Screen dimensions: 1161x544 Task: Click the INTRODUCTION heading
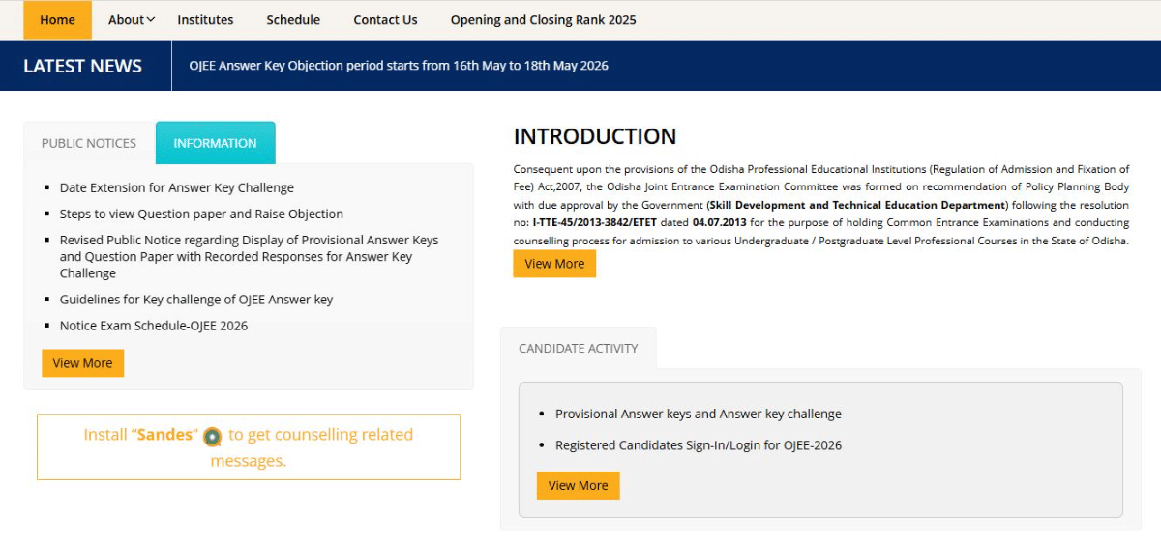(x=595, y=136)
